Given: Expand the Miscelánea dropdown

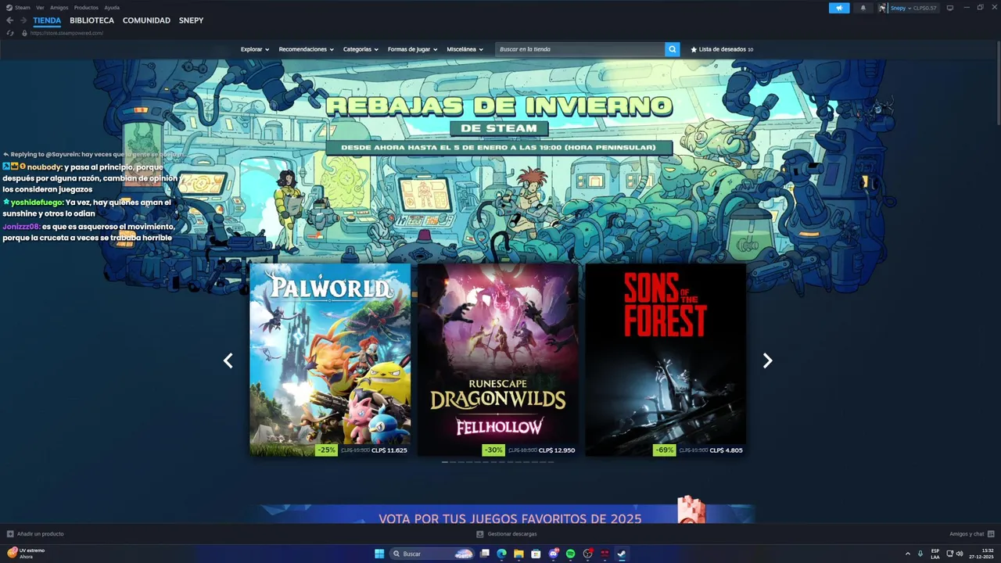Looking at the screenshot, I should pyautogui.click(x=465, y=49).
